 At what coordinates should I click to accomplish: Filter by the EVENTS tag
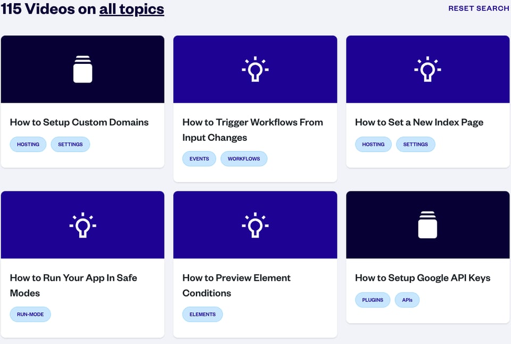click(199, 159)
